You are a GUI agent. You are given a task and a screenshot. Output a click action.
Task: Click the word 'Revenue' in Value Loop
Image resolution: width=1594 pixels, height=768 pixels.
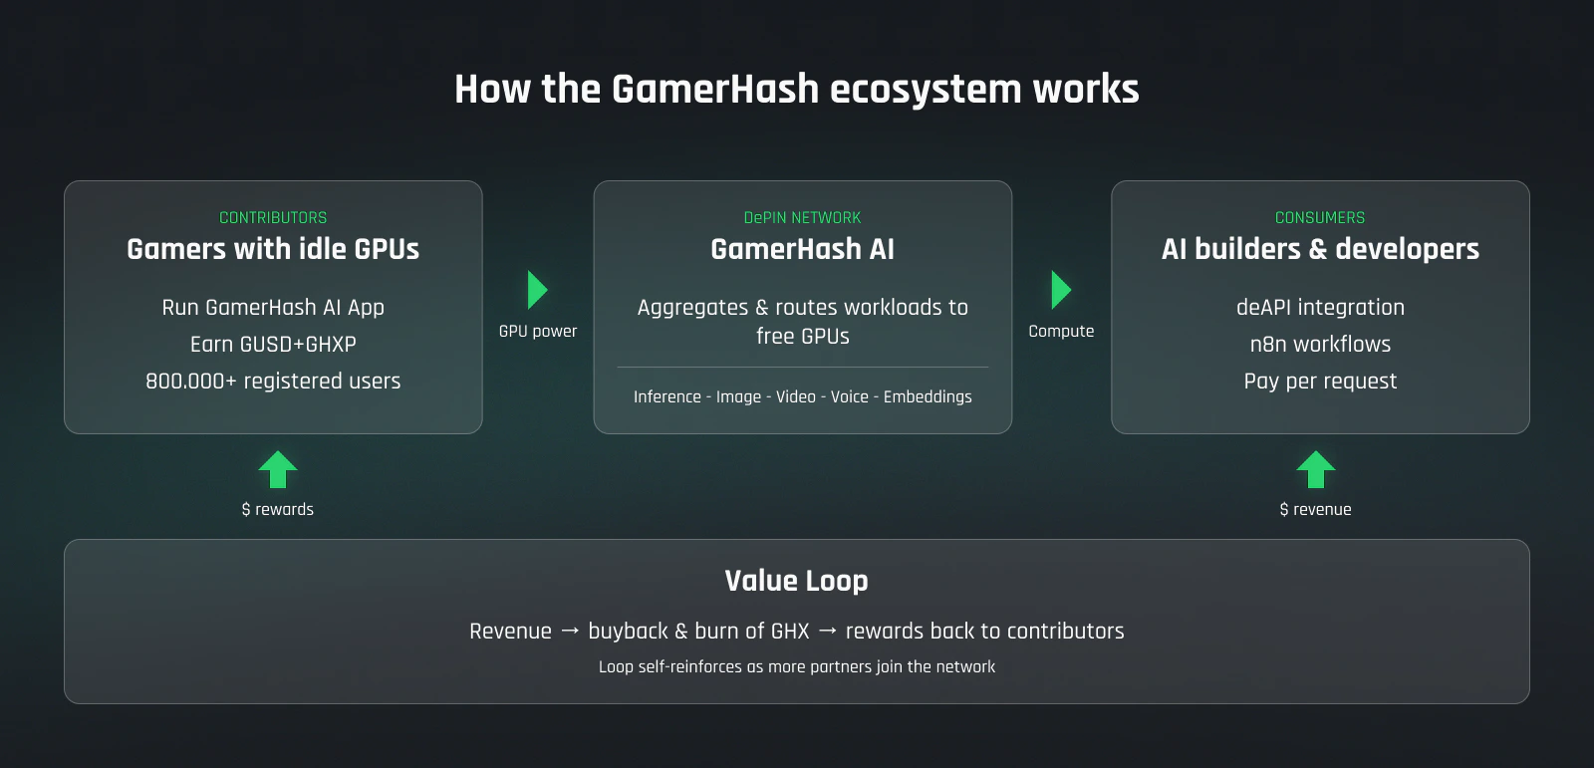(510, 631)
